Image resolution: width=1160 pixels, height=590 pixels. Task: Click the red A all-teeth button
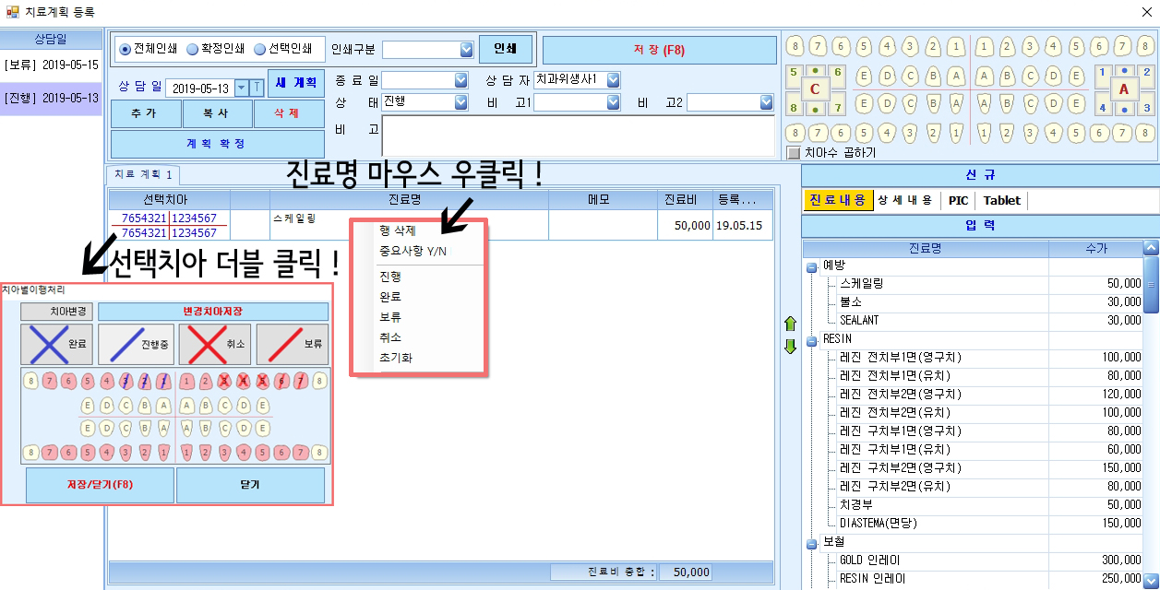coord(1124,89)
